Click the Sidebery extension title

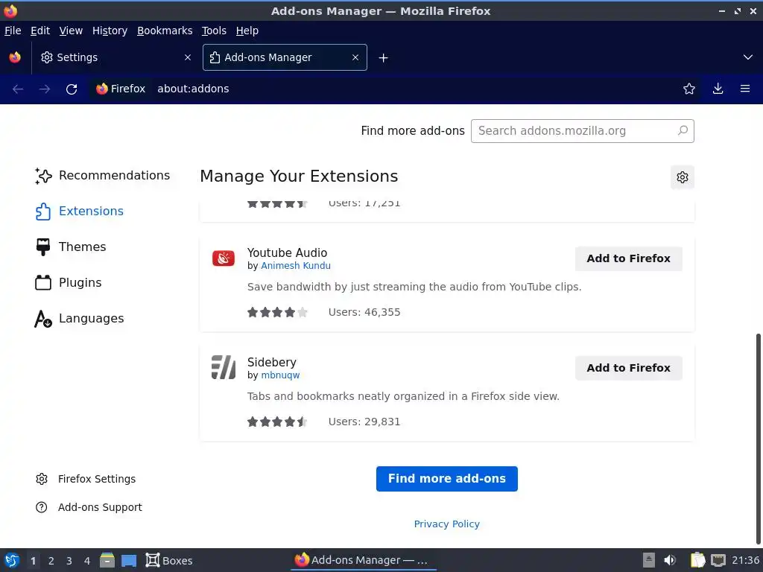(x=271, y=363)
